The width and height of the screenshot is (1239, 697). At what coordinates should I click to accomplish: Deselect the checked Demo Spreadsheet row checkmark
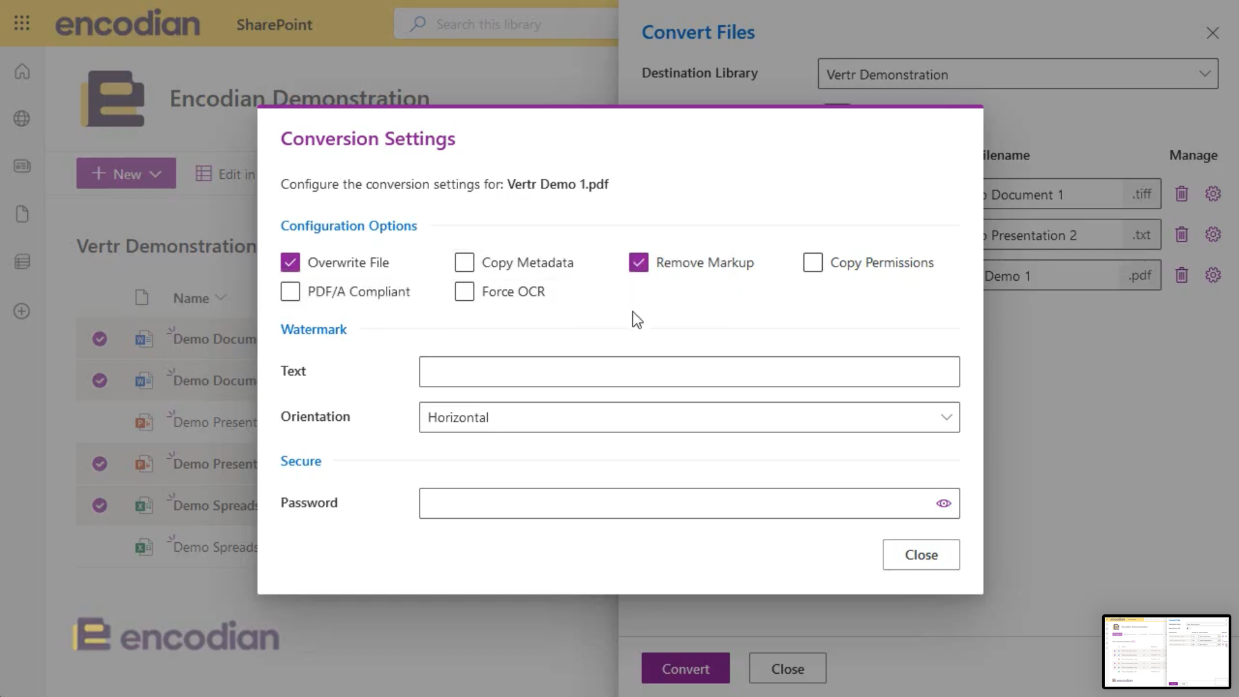pyautogui.click(x=99, y=505)
